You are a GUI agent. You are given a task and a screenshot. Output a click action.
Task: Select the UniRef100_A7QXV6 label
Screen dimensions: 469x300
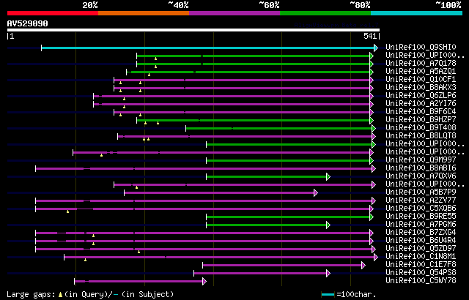pos(421,176)
